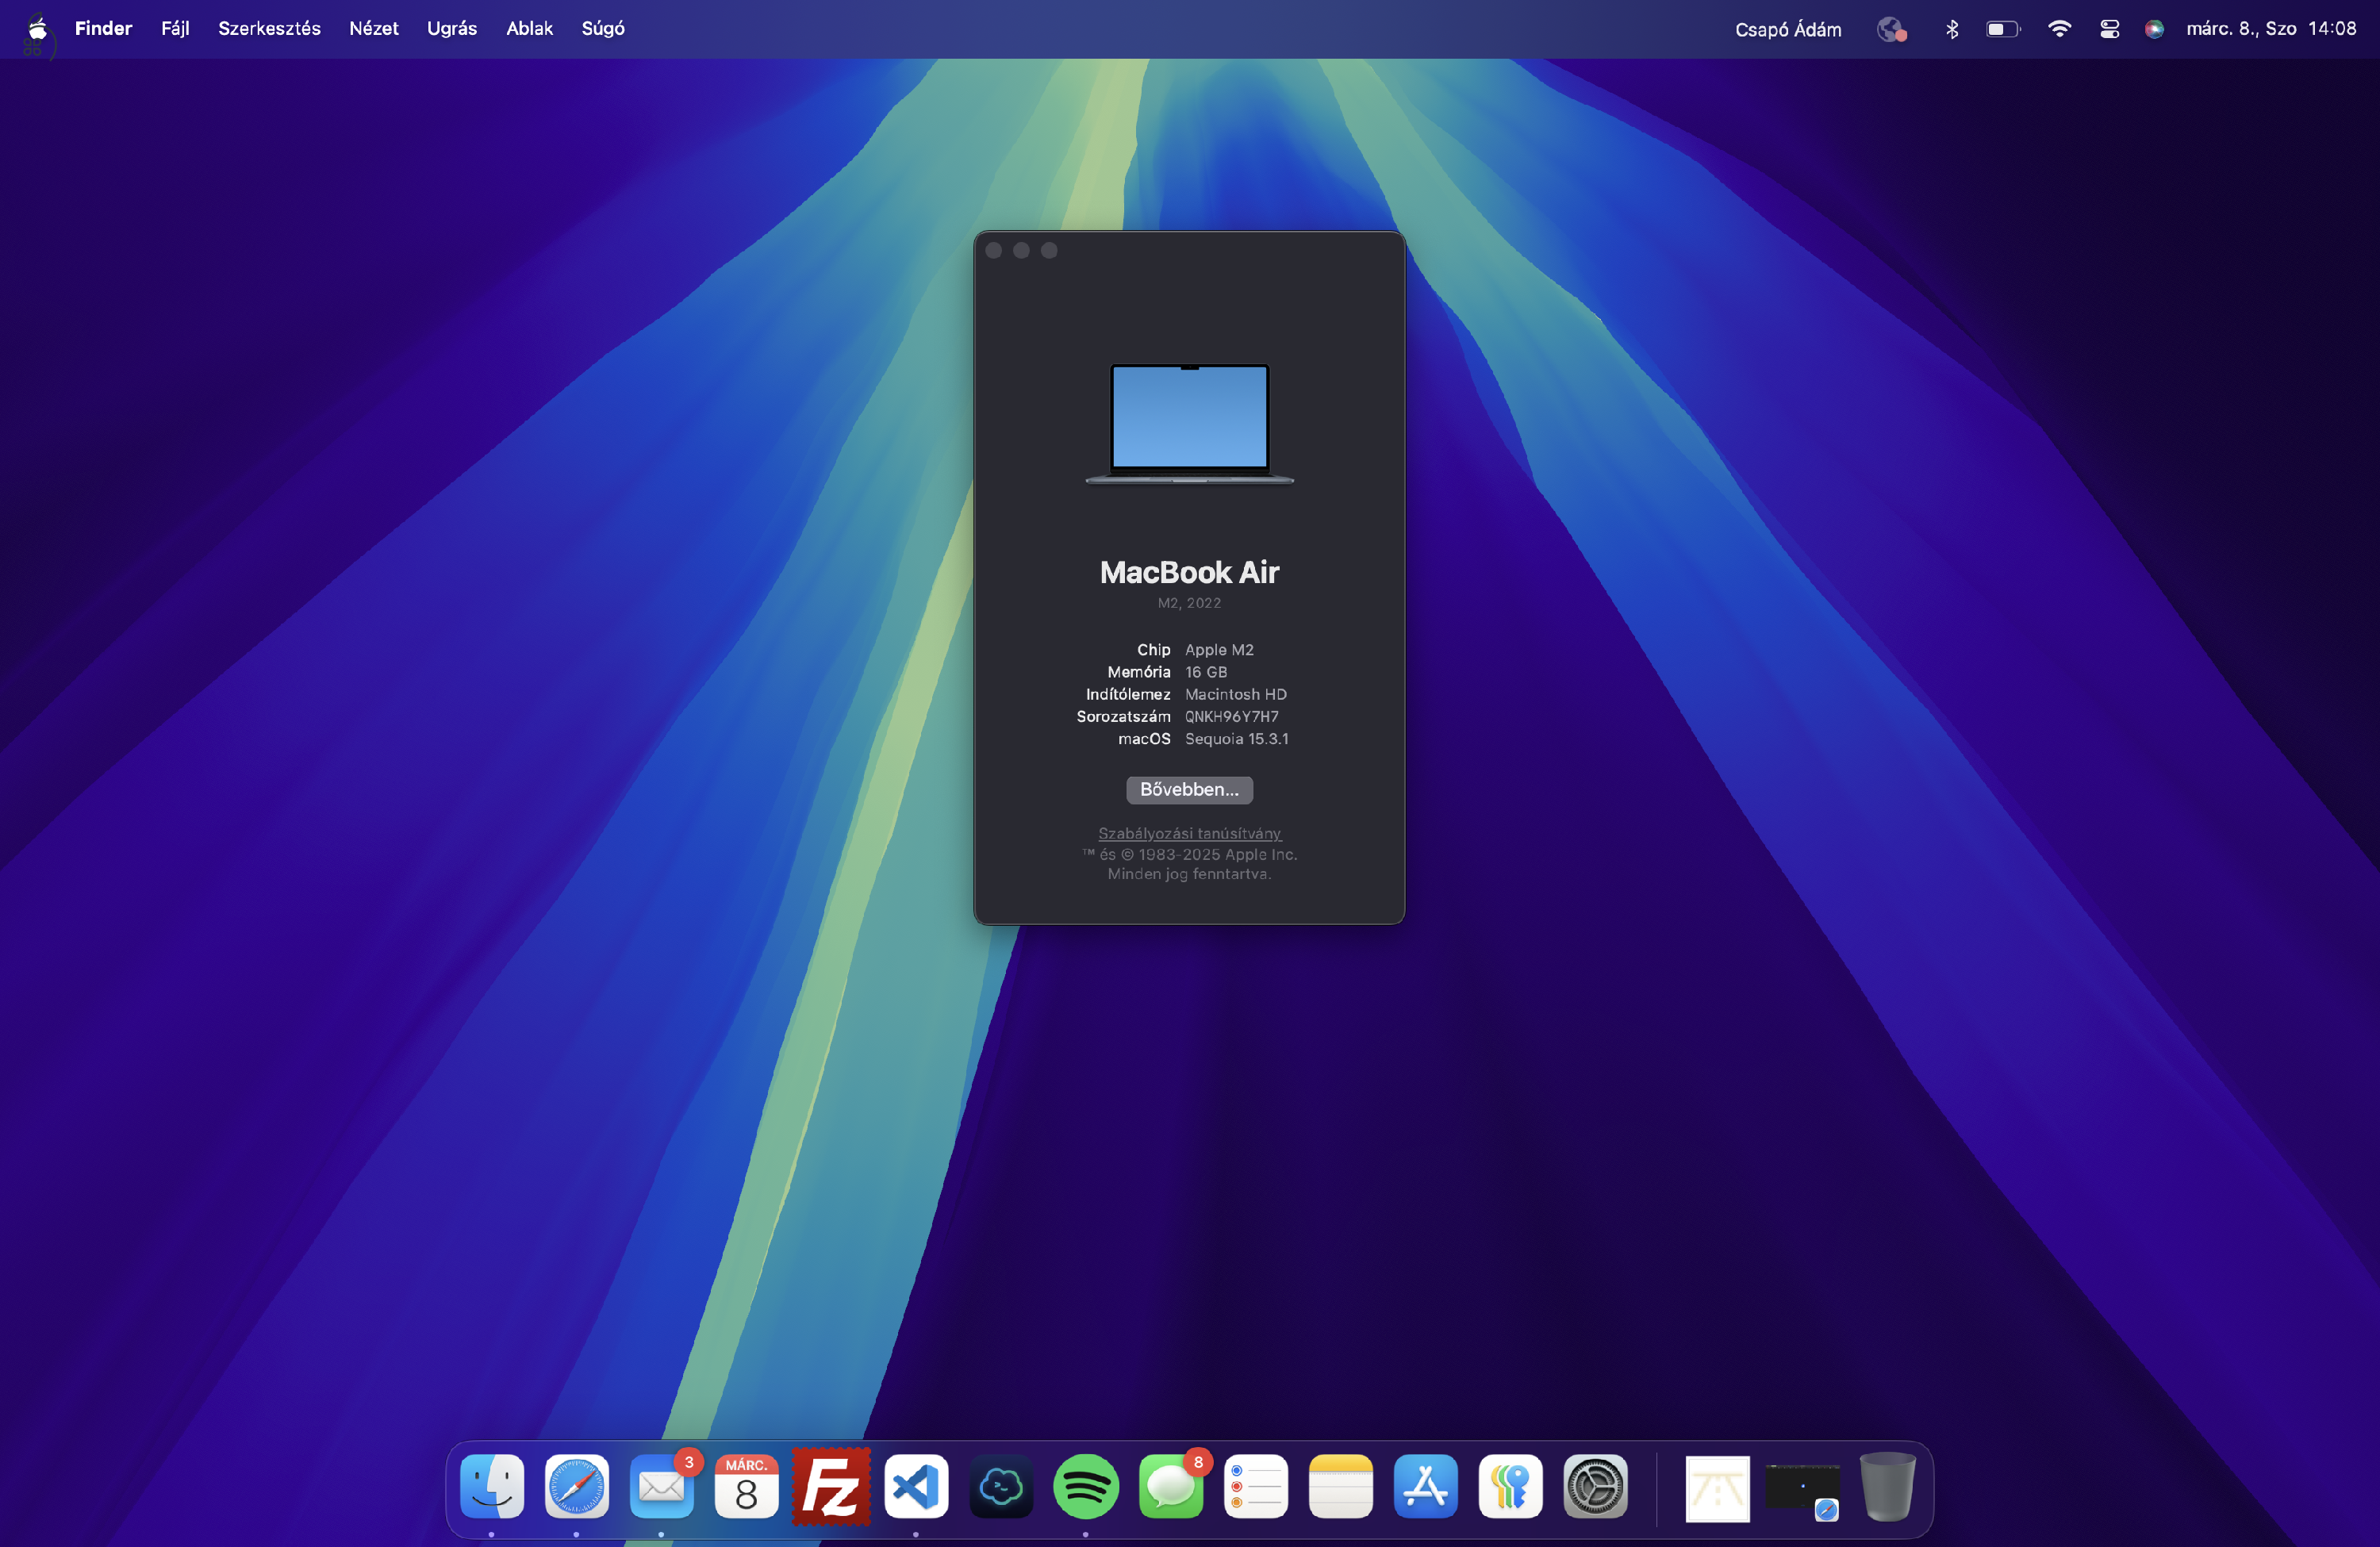
Task: Open the Wi-Fi status menu
Action: [2059, 29]
